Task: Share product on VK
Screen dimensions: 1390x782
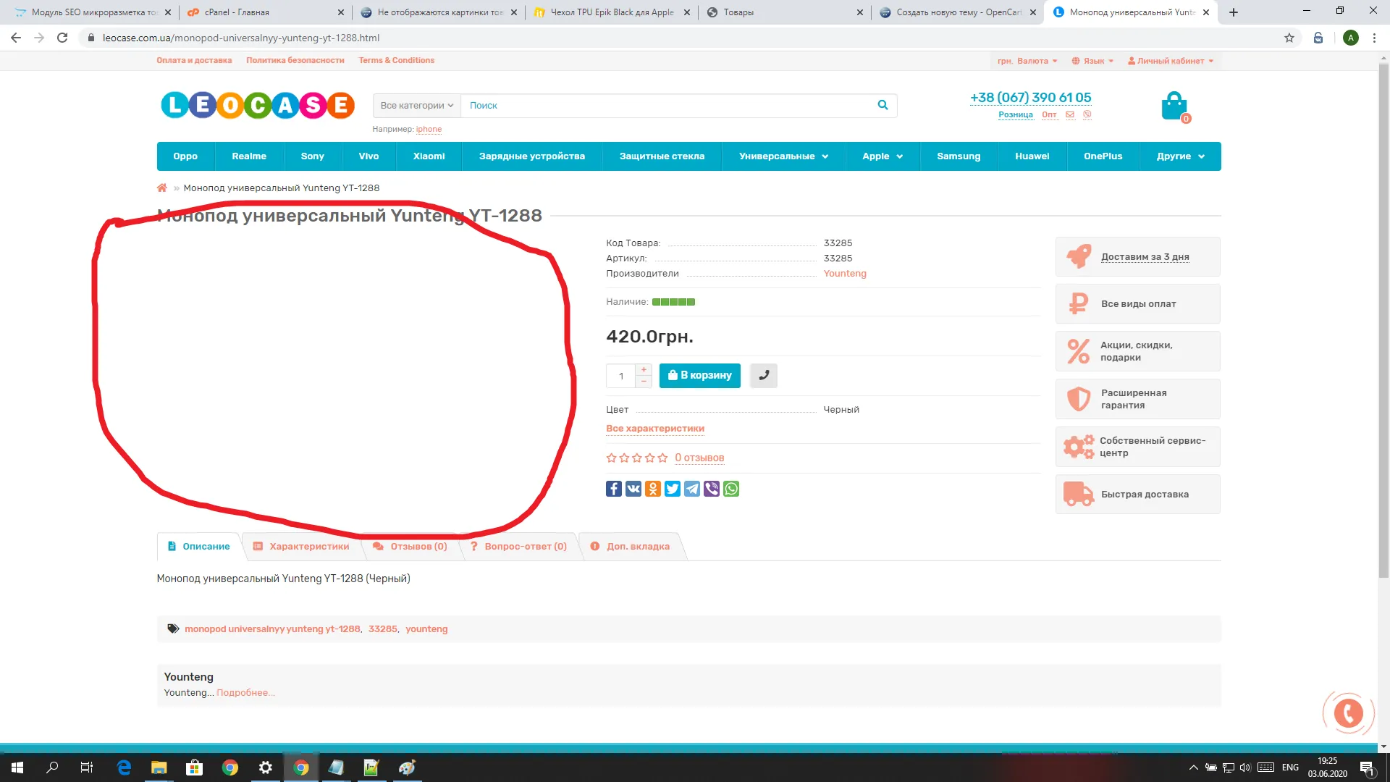Action: [x=633, y=489]
